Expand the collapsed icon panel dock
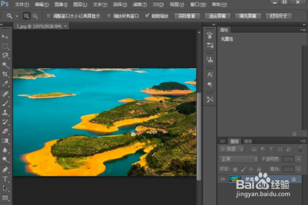 click(214, 25)
